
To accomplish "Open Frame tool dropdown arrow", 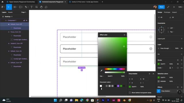I will (17, 7).
